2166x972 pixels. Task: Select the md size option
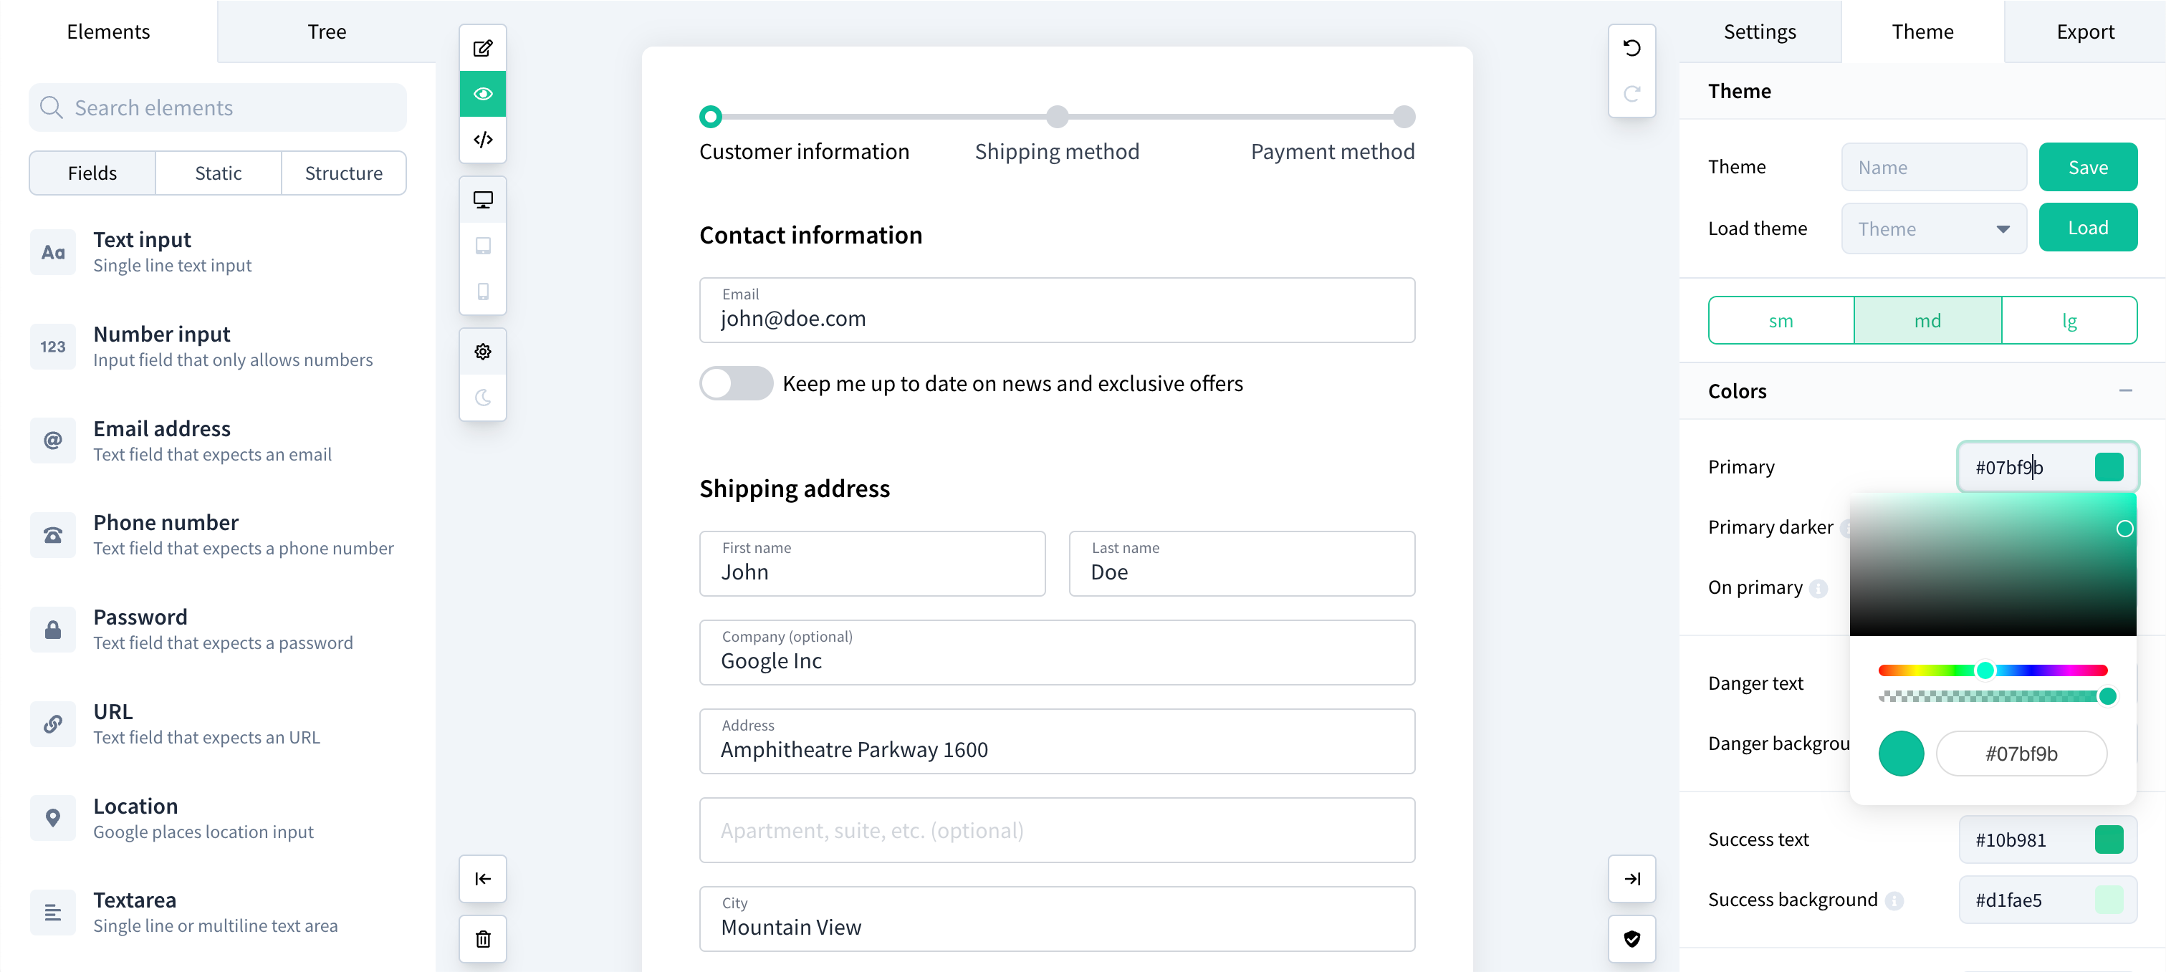pos(1927,319)
